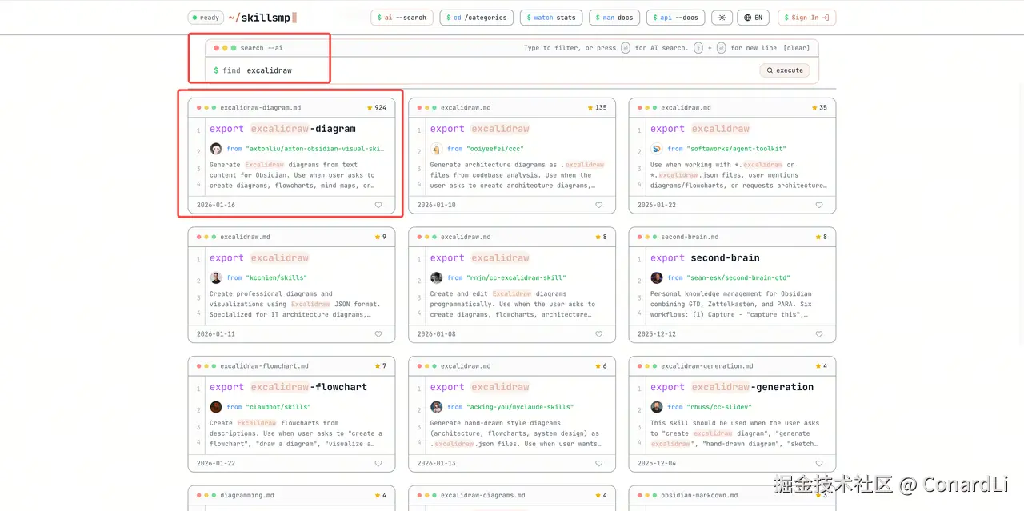Open the EN language selector

point(754,18)
